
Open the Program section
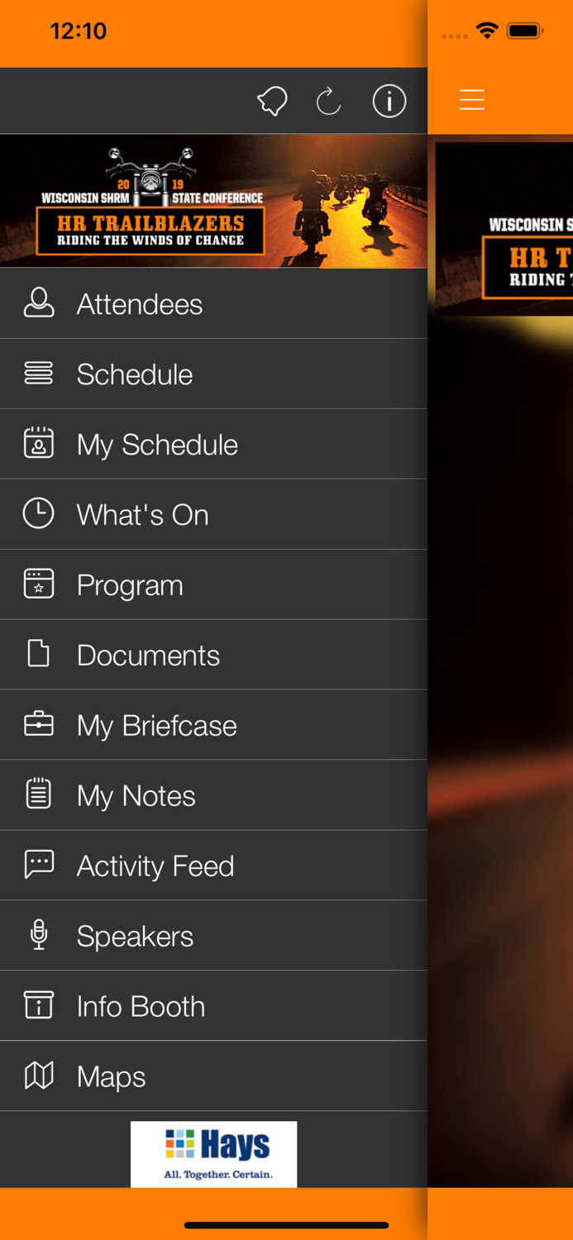pos(130,585)
